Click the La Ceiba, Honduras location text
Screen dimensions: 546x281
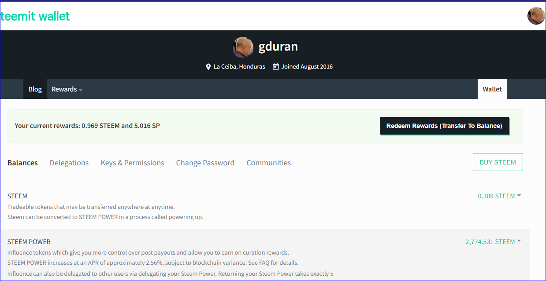[239, 67]
